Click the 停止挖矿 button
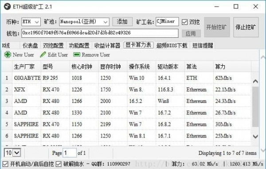The image size is (266, 169). 246,27
